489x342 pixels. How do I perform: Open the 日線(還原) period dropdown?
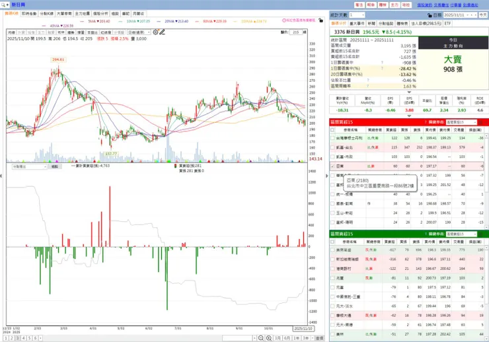139,32
